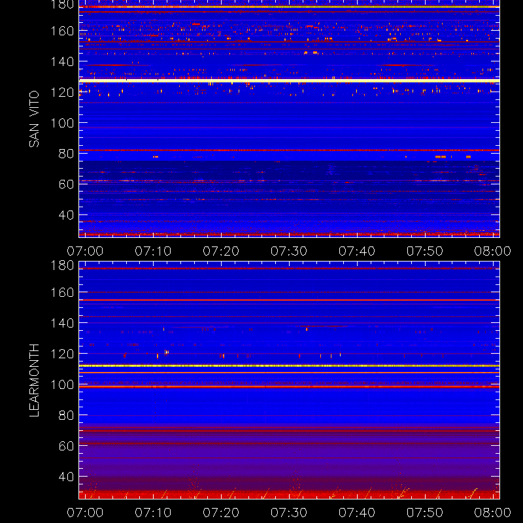Click the SAN VITO axis title
Viewport: 523px width, 523px height.
34,119
